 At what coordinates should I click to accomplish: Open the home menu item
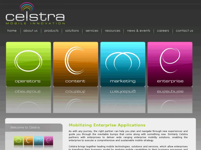tap(12, 31)
